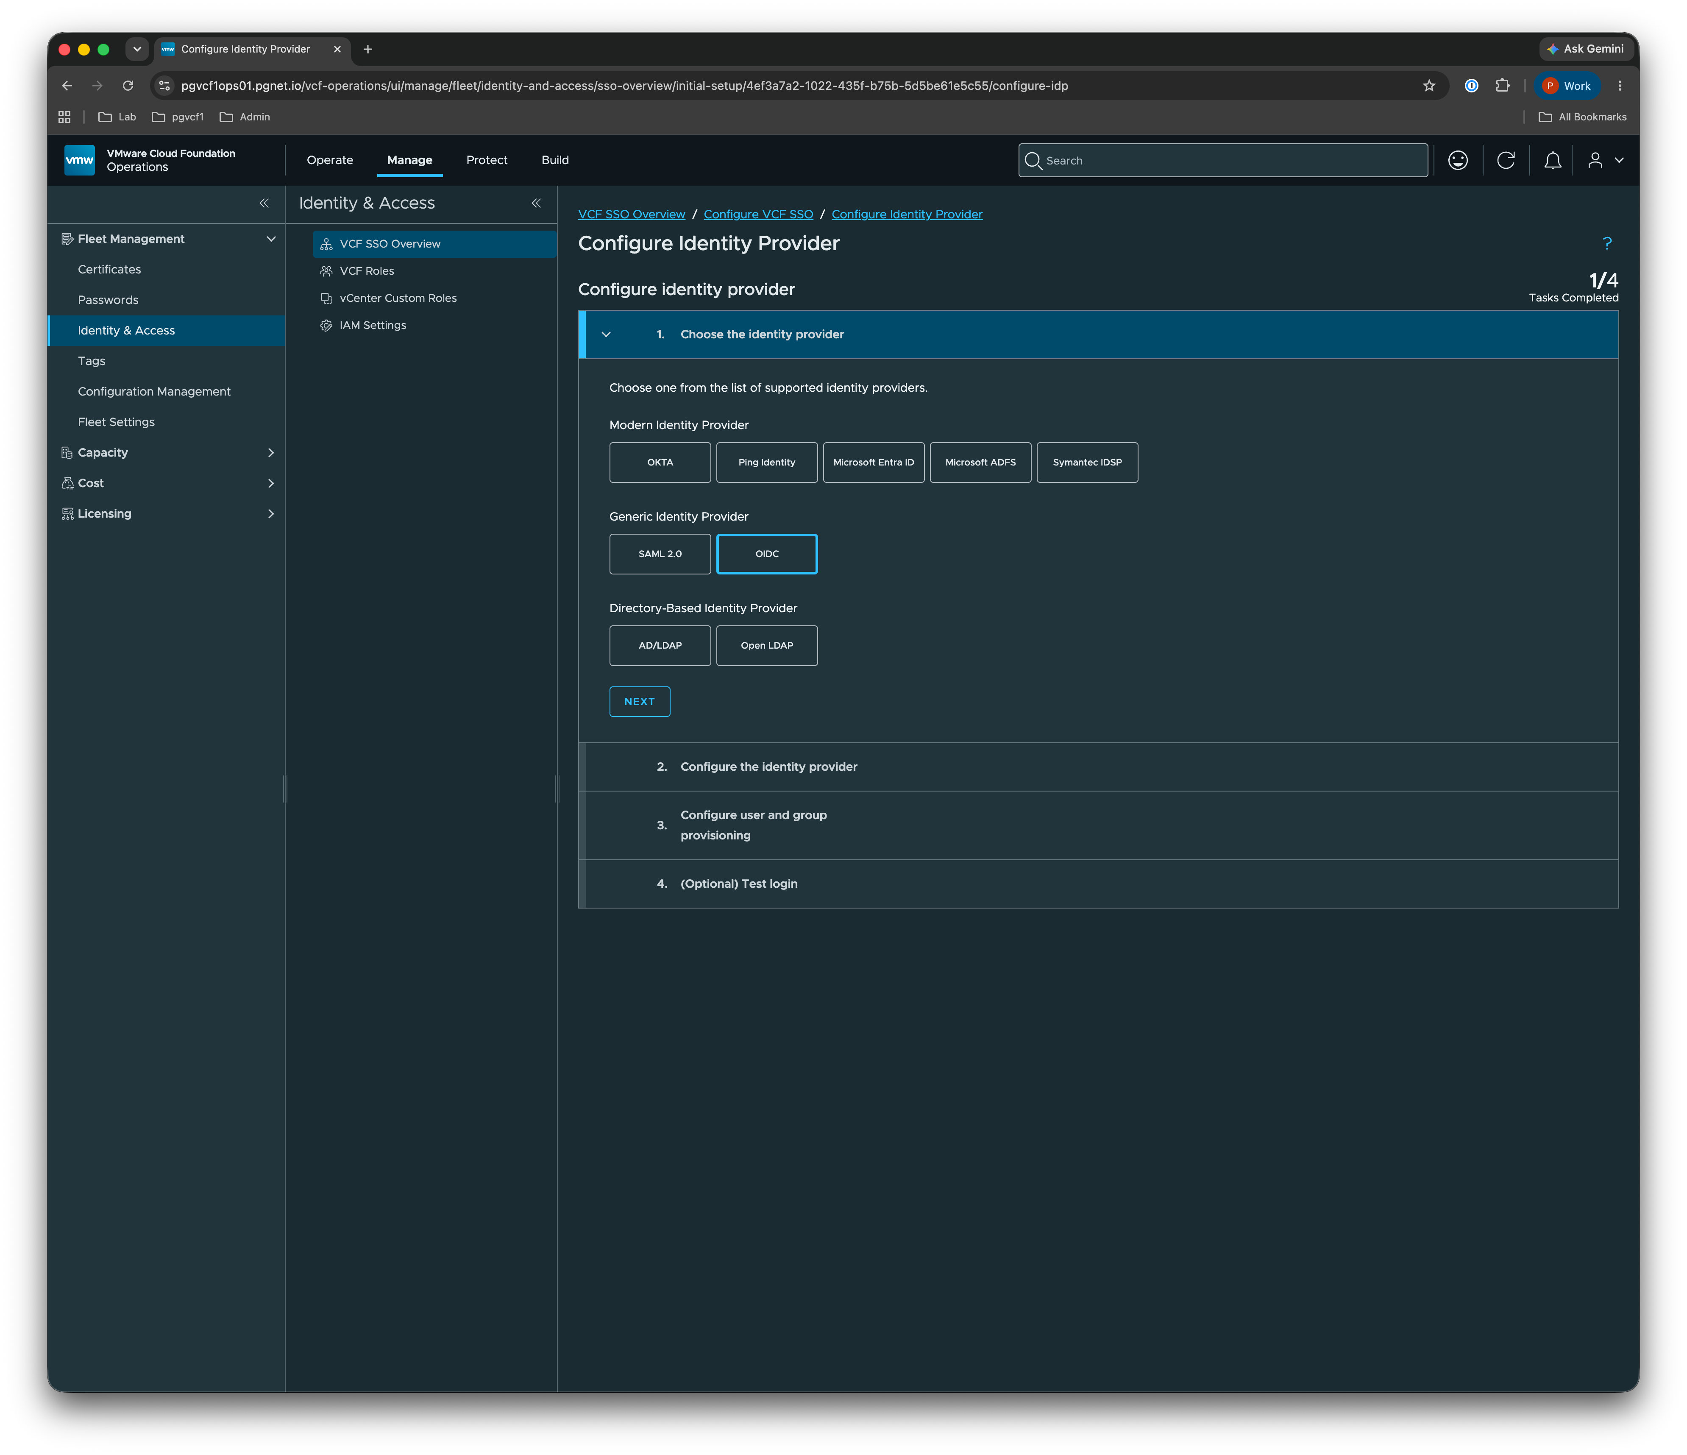Image resolution: width=1687 pixels, height=1455 pixels.
Task: Open the browser extensions puzzle icon
Action: pyautogui.click(x=1502, y=86)
